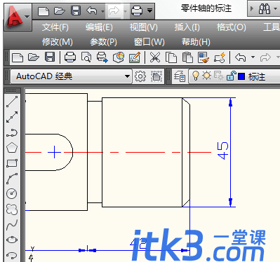
Task: Open the AutoCAD application menu arrow
Action: tap(27, 17)
